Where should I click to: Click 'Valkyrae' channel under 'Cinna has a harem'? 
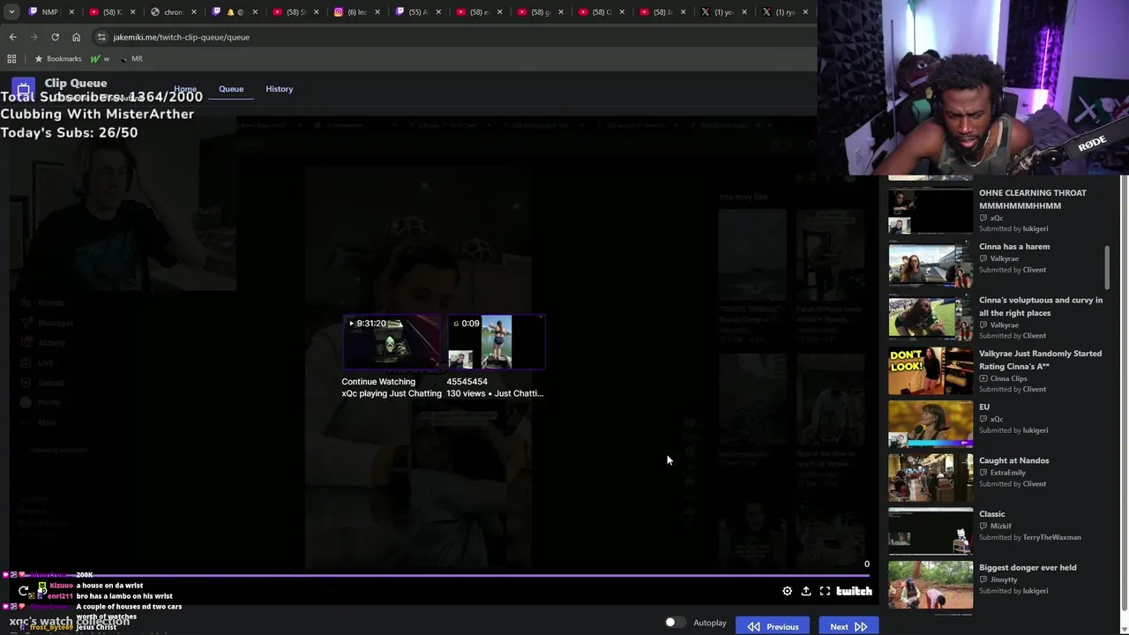pyautogui.click(x=1005, y=258)
